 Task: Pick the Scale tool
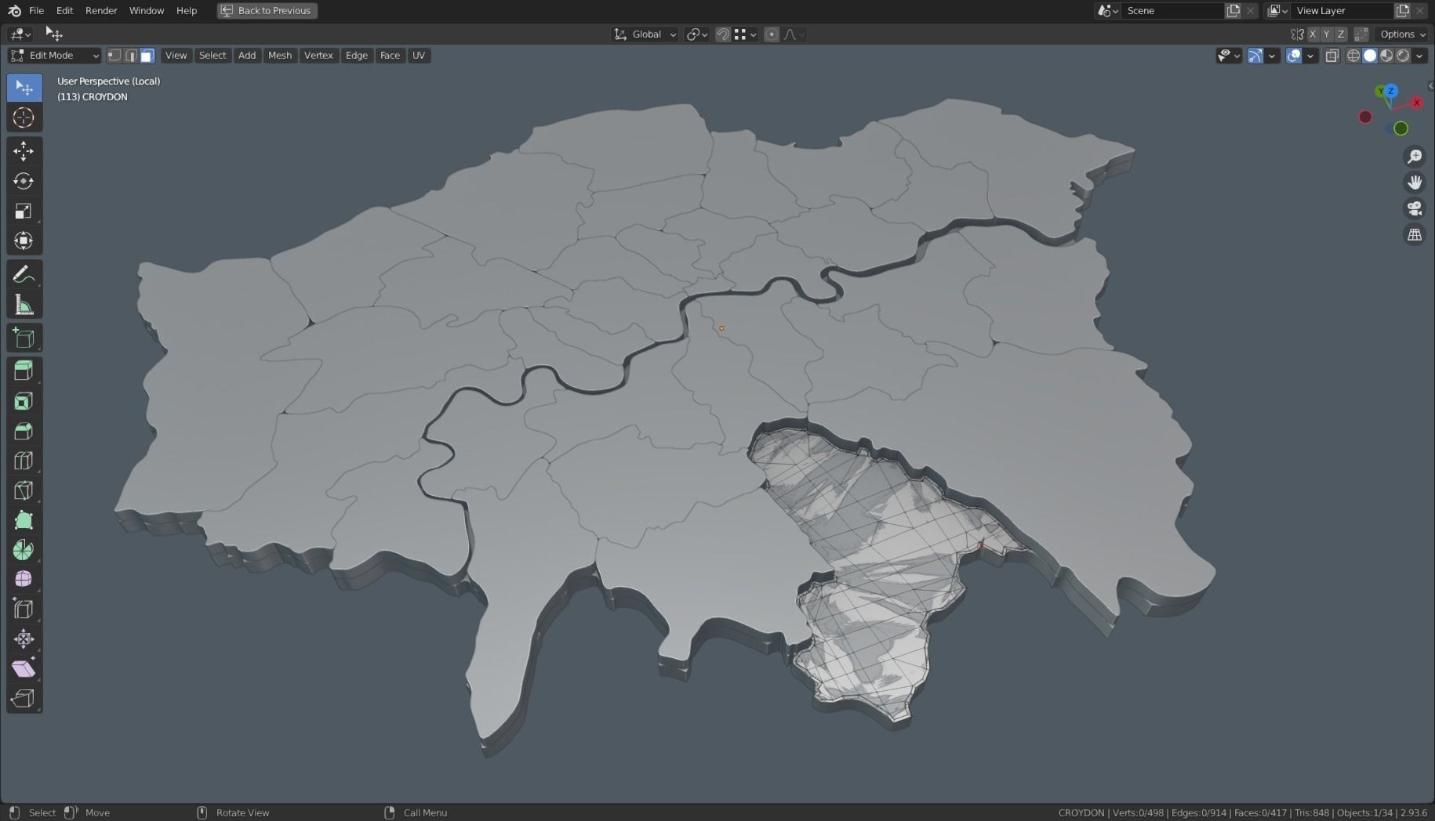tap(24, 211)
